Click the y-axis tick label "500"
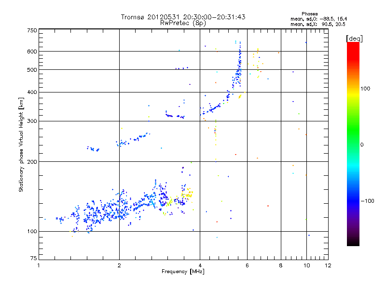The width and height of the screenshot is (386, 289). (x=32, y=70)
